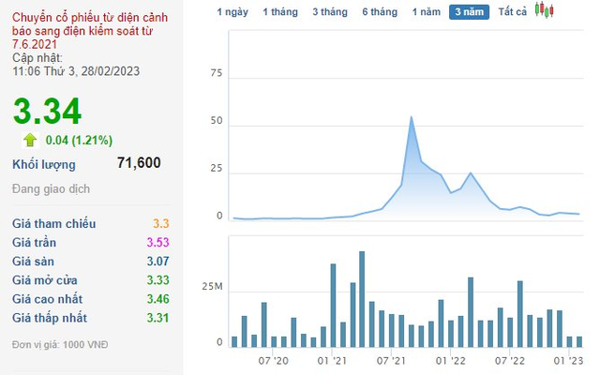Viewport: 600px width, 375px height.
Task: Open the red control-status notice text
Action: [x=90, y=31]
